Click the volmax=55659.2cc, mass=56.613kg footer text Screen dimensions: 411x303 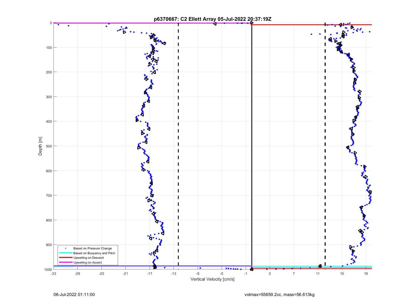tap(279, 294)
